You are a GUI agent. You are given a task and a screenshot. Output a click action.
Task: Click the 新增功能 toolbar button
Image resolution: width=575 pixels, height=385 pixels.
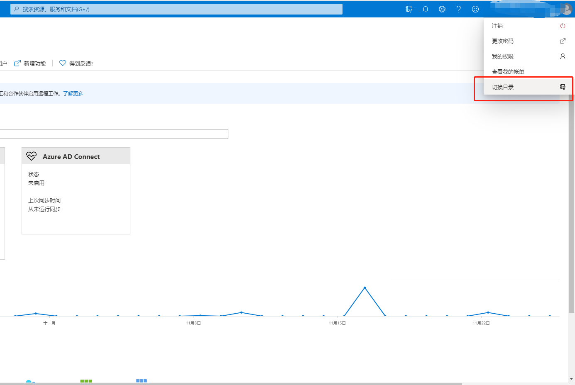tap(30, 63)
